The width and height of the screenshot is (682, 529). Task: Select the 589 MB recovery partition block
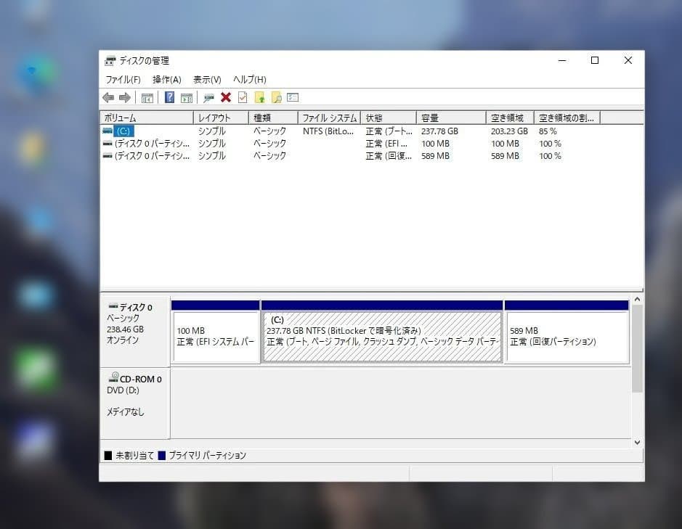(x=567, y=332)
